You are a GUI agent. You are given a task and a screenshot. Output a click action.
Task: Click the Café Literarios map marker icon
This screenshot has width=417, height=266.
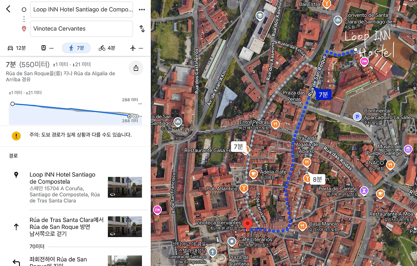point(232,242)
